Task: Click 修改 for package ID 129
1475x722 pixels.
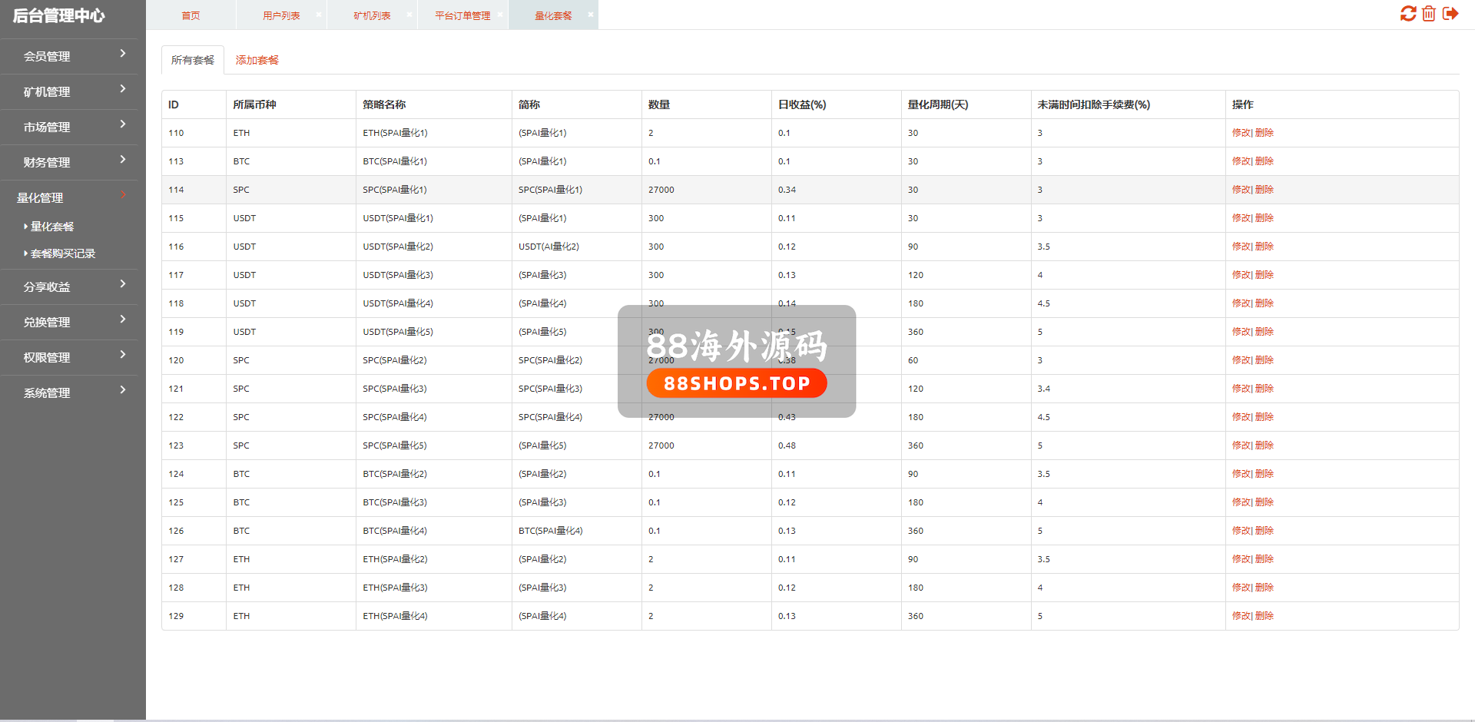Action: [x=1241, y=616]
